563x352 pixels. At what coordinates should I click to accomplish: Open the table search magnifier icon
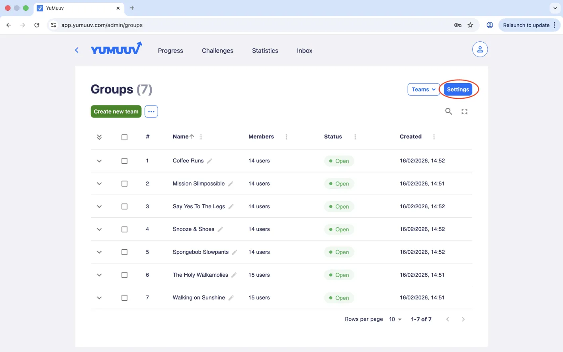[448, 111]
